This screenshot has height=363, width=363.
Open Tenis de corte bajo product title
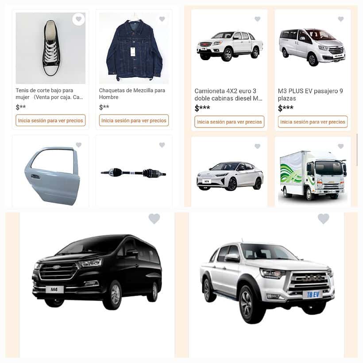(49, 94)
